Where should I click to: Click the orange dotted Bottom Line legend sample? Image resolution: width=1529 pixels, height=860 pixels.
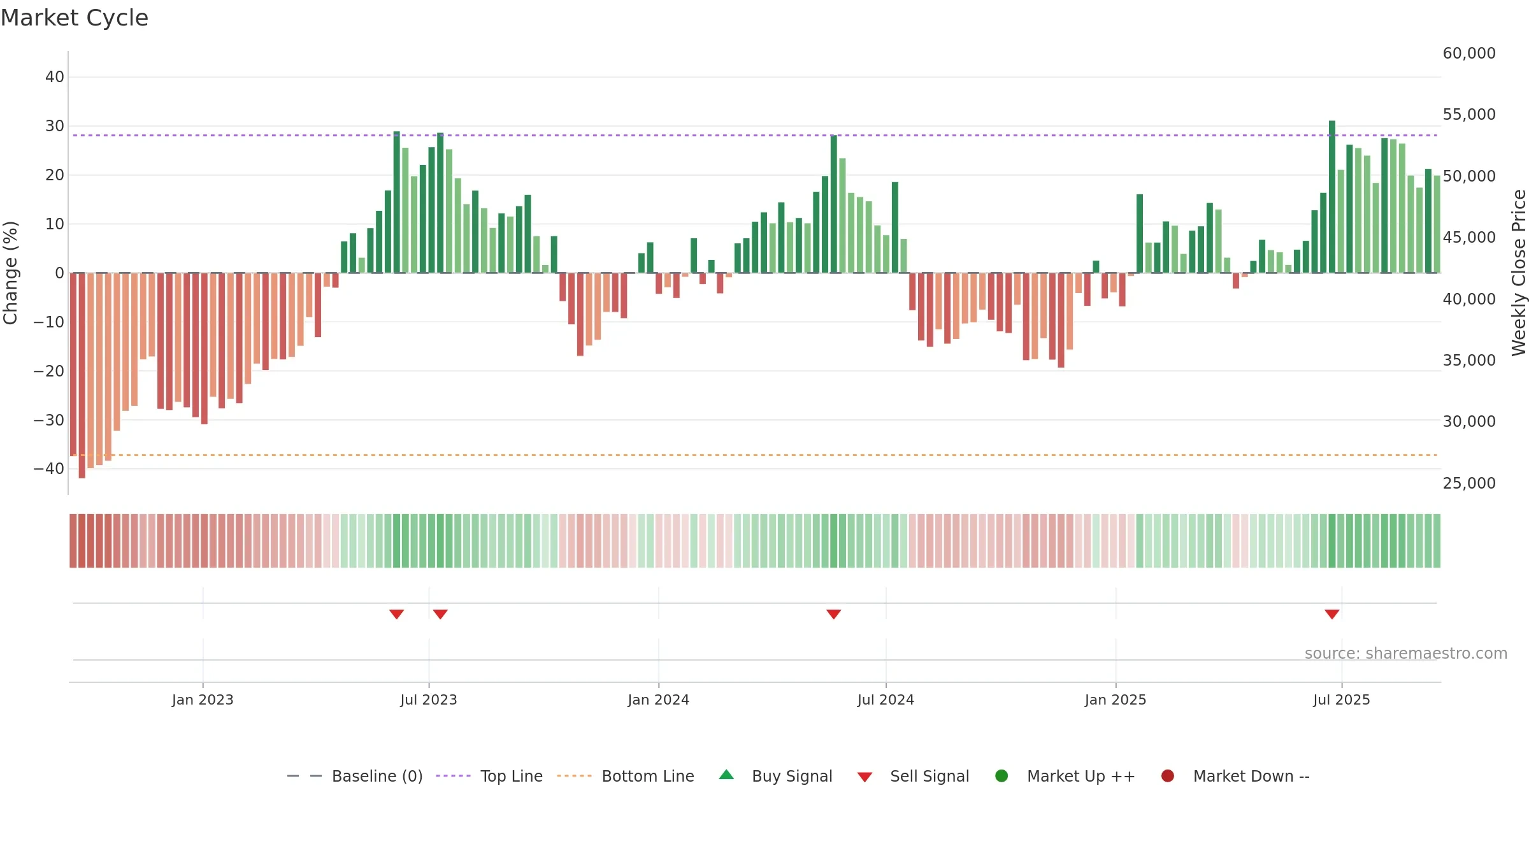pyautogui.click(x=574, y=776)
